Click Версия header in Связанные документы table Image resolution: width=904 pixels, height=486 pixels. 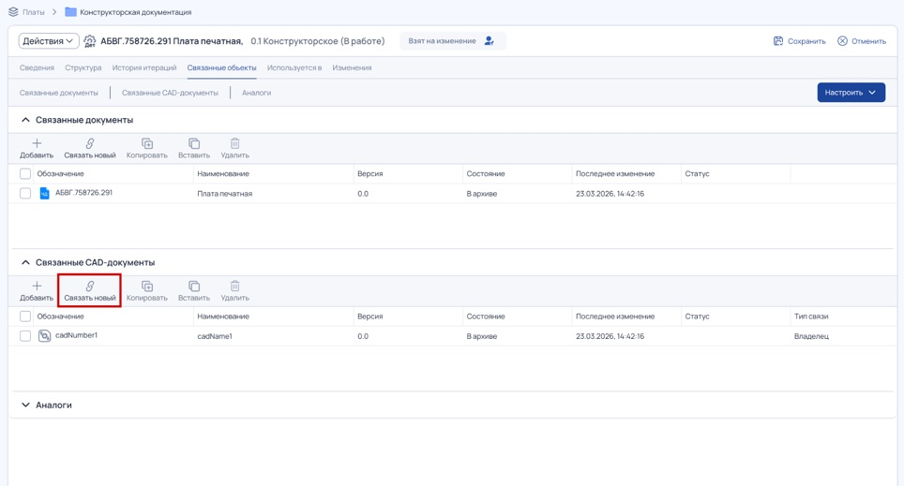click(370, 174)
